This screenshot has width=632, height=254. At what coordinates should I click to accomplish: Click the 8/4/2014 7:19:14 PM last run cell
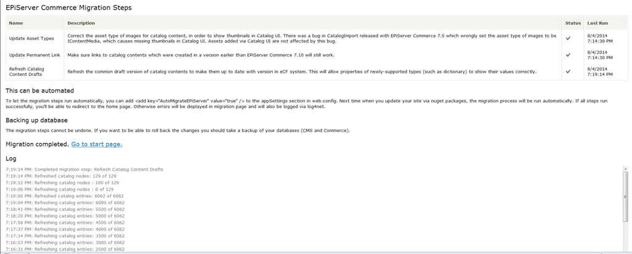[598, 72]
